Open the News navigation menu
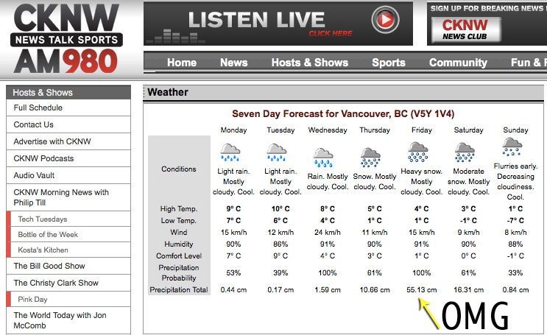The image size is (547, 335). pyautogui.click(x=233, y=63)
